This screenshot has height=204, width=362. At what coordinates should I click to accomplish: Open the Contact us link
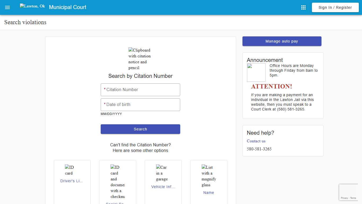coord(256,141)
